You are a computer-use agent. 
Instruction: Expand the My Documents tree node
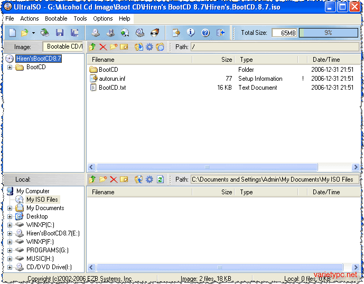10,208
